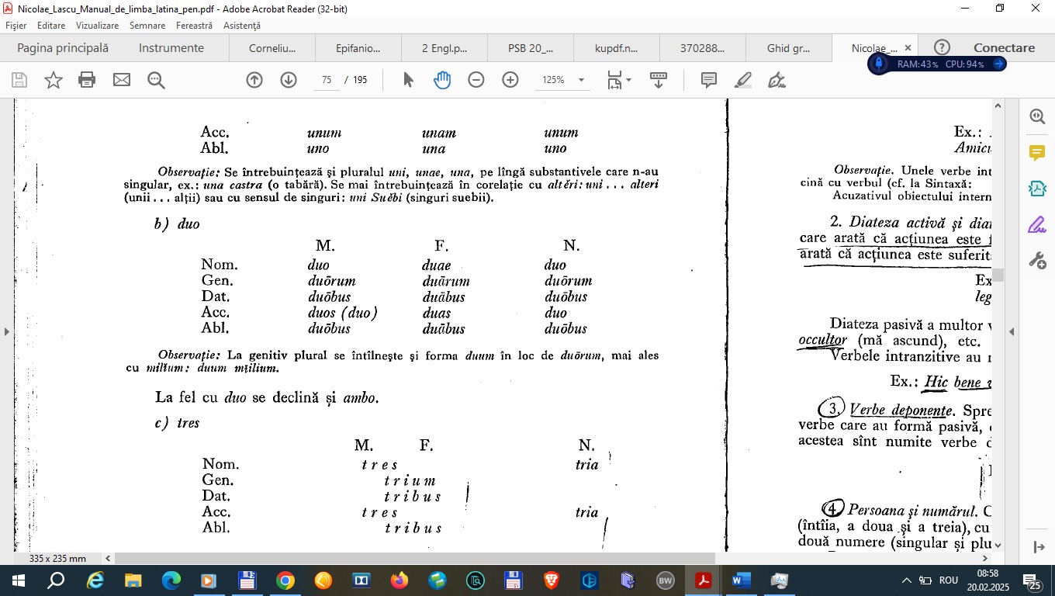1055x596 pixels.
Task: Send file by email envelope icon
Action: [x=122, y=80]
